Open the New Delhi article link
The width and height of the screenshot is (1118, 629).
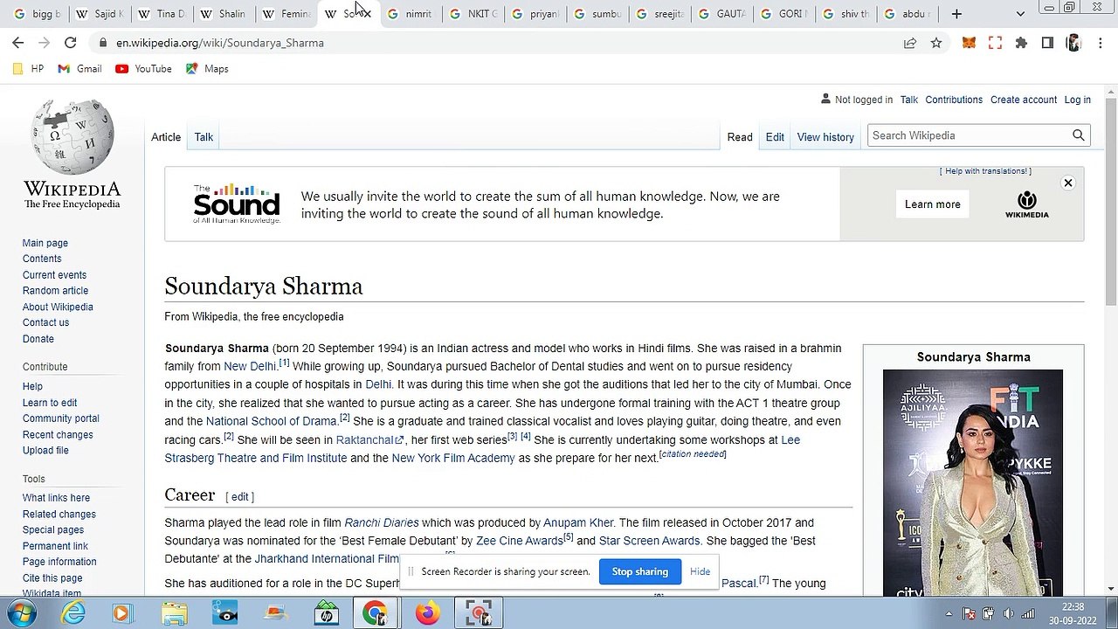tap(250, 367)
